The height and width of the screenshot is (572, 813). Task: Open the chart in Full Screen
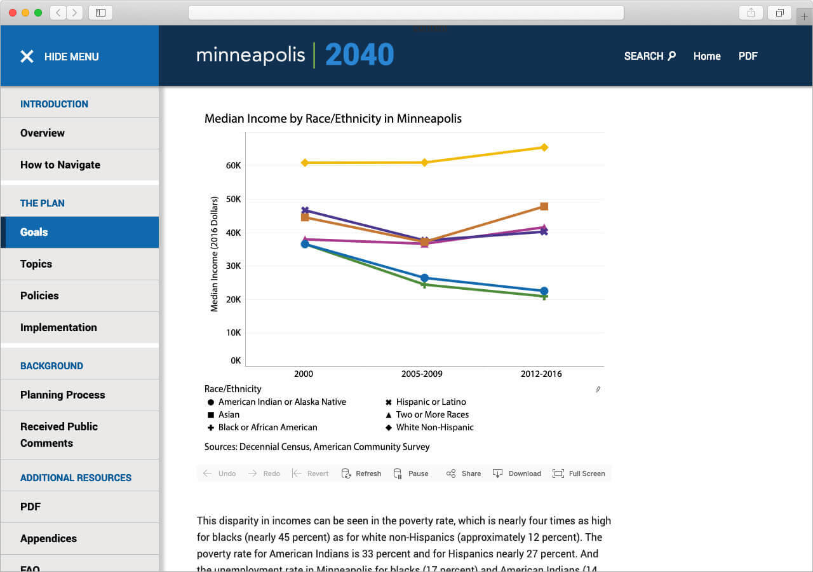(579, 473)
